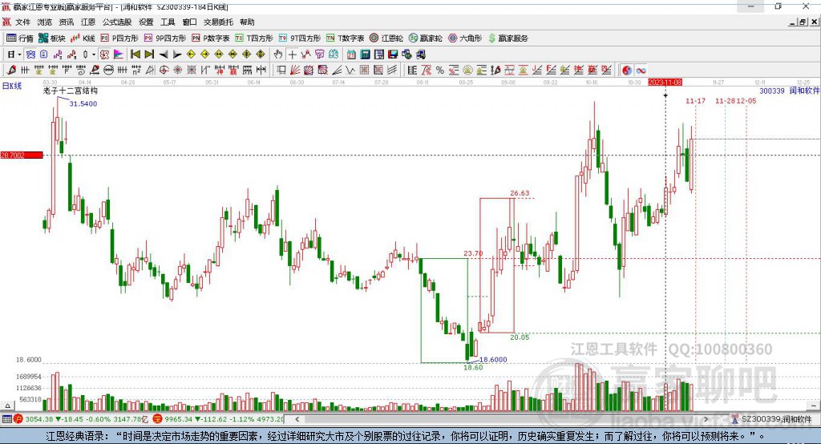
Task: Select the red fan lines tool
Action: click(x=295, y=71)
